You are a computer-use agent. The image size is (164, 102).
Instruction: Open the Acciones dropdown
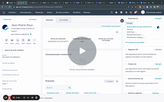point(33,20)
